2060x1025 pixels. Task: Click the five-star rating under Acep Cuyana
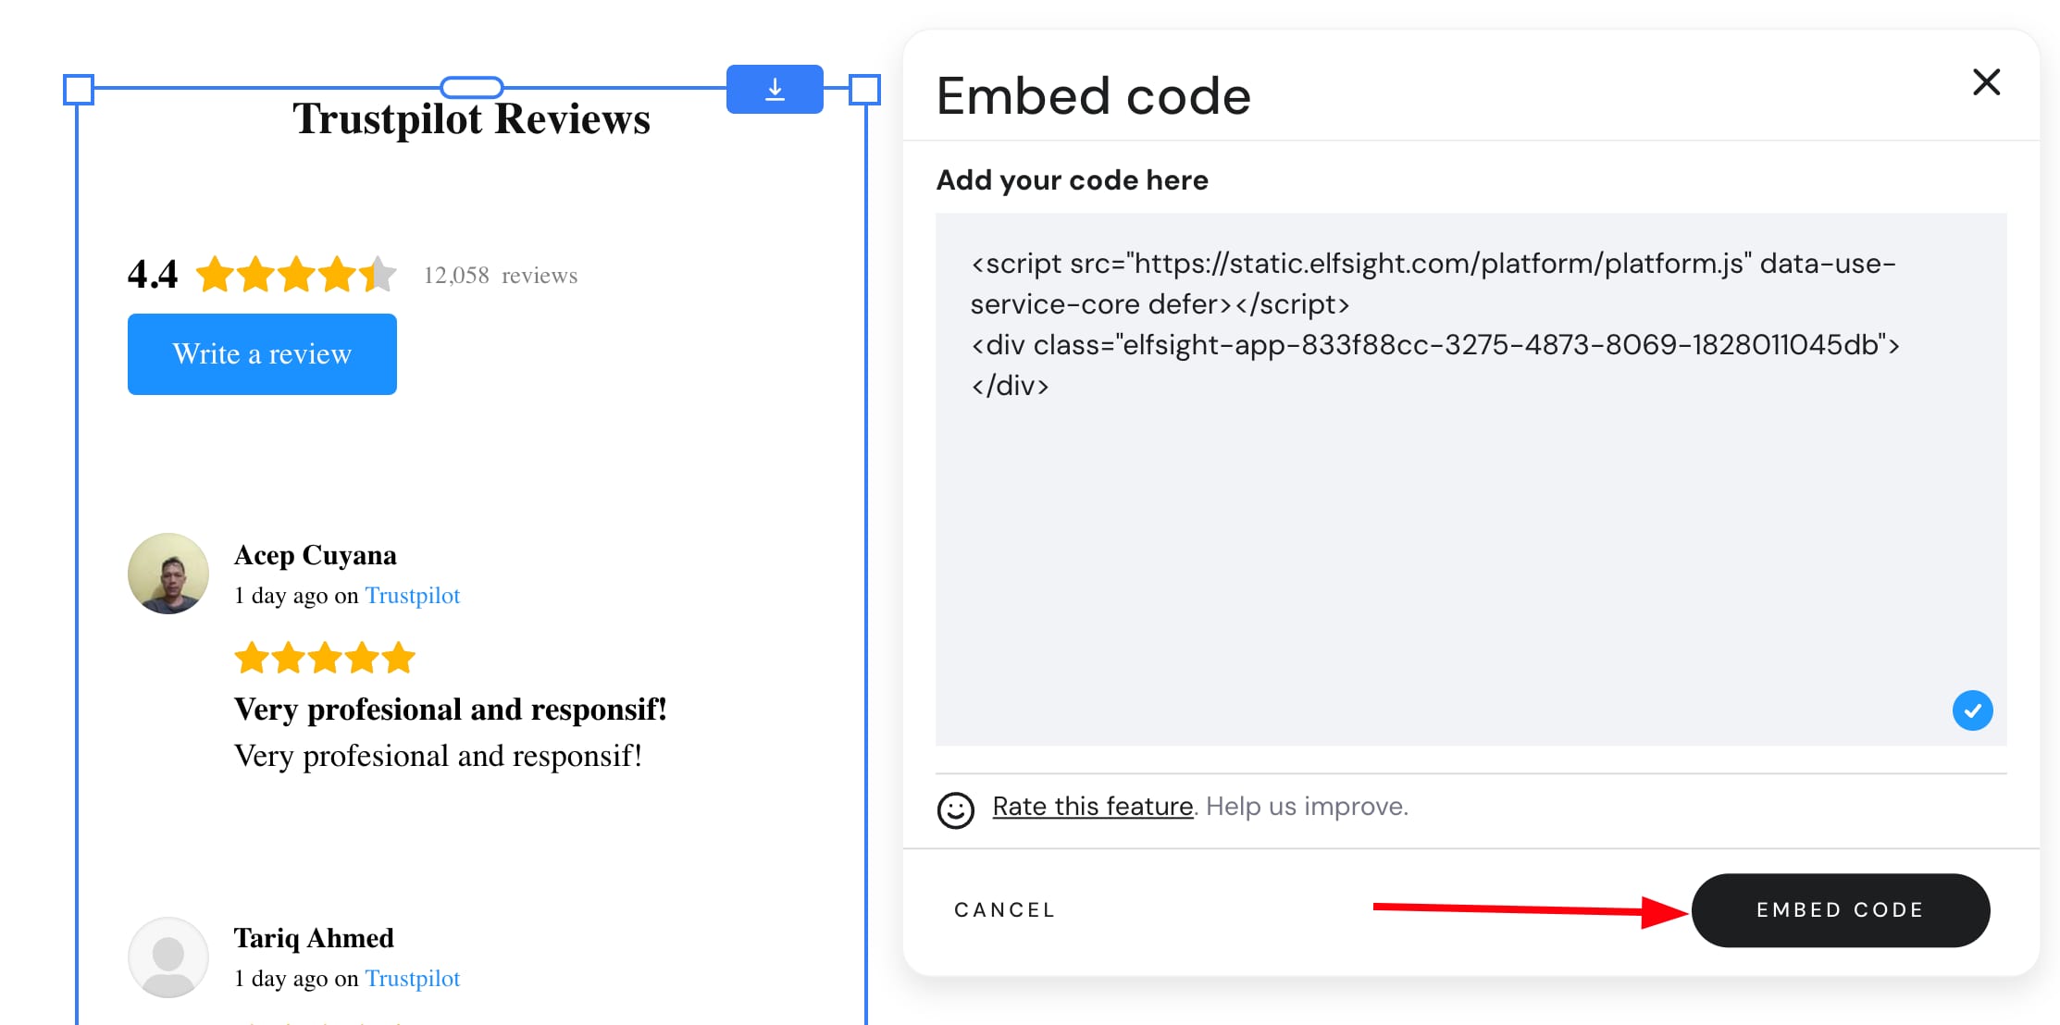(x=323, y=657)
